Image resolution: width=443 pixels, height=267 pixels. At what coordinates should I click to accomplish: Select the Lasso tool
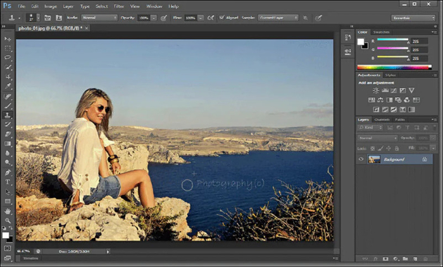coord(8,57)
